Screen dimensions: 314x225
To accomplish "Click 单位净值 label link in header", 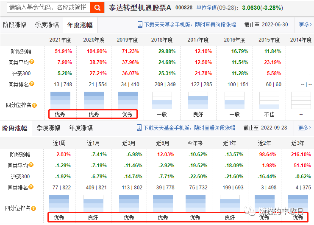I will (206, 8).
